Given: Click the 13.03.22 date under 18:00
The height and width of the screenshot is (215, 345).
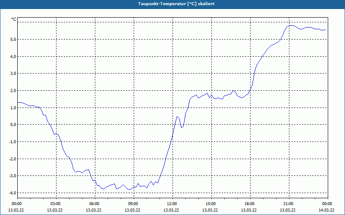Looking at the screenshot, I should [249, 210].
